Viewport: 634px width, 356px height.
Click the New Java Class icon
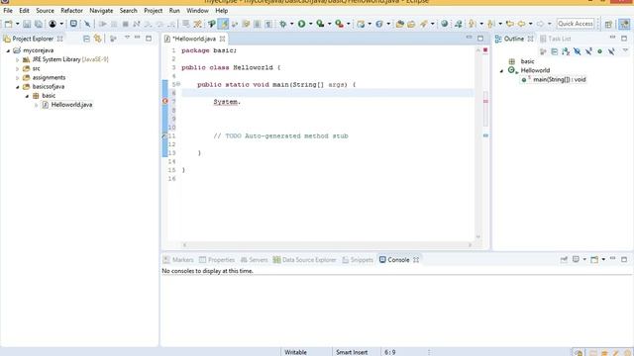click(379, 24)
